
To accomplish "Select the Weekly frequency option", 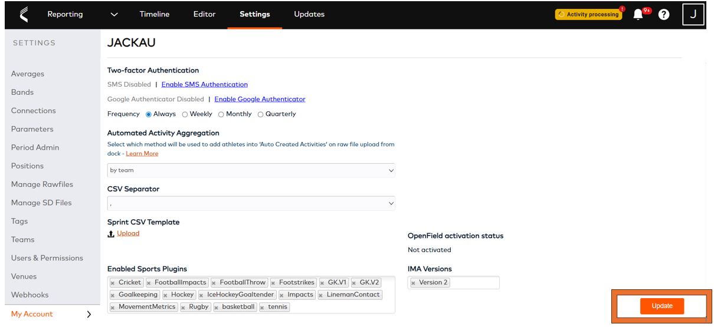I will (x=185, y=114).
